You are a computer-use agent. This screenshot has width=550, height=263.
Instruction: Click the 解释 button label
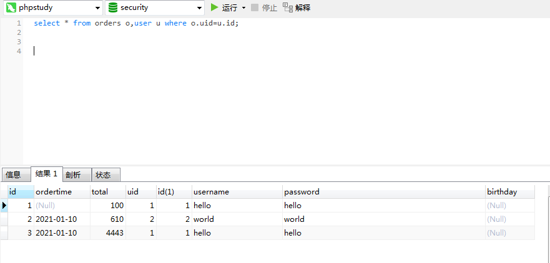pyautogui.click(x=303, y=7)
